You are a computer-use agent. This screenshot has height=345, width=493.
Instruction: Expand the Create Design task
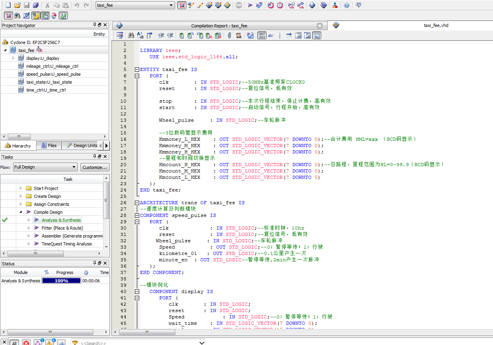(21, 196)
